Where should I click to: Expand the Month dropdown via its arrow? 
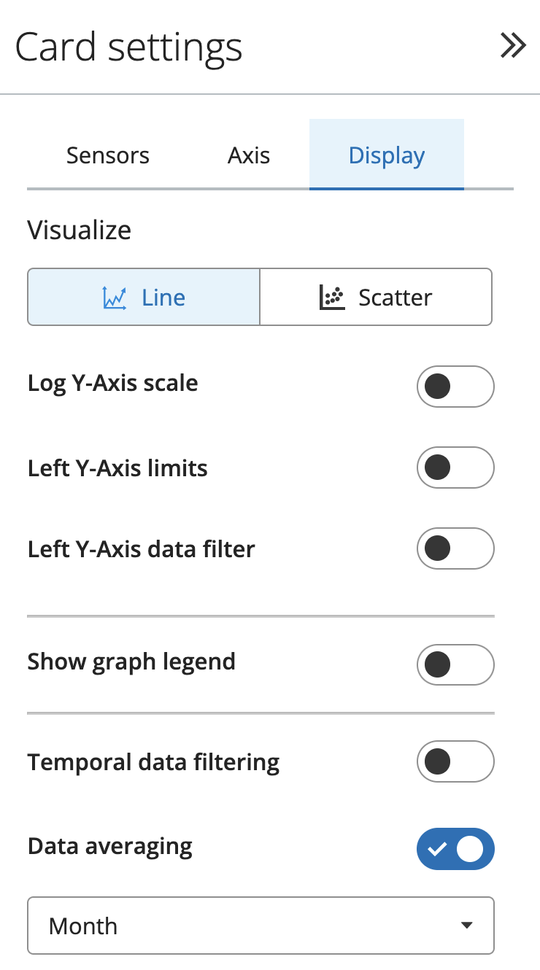click(x=468, y=925)
